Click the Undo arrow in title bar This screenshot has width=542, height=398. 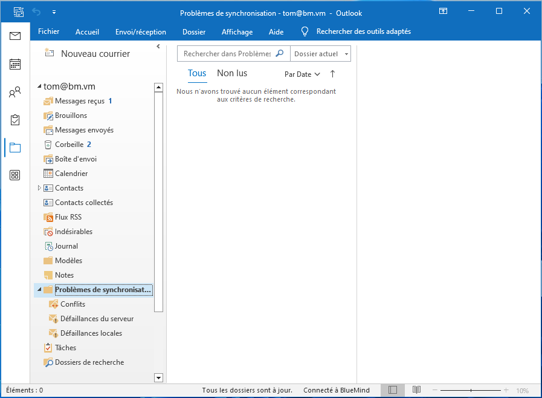tap(36, 12)
